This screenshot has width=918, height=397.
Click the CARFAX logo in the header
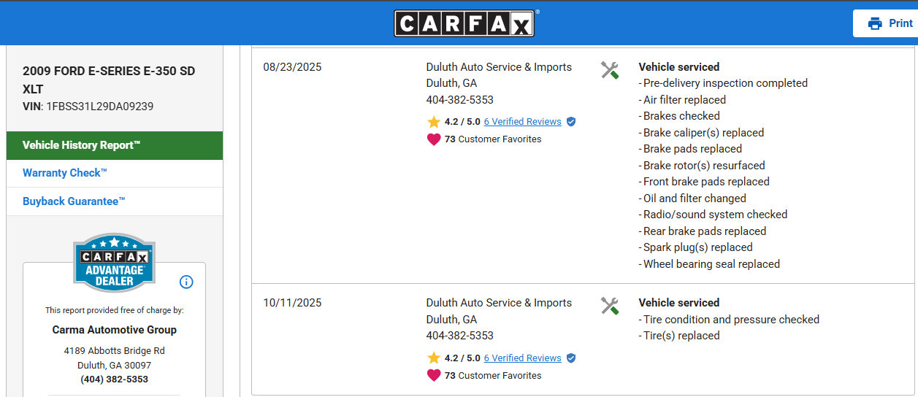click(464, 23)
